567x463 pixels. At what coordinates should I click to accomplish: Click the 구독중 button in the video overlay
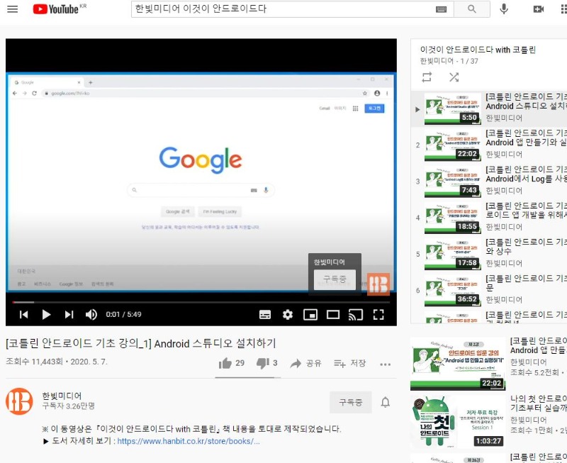point(335,279)
